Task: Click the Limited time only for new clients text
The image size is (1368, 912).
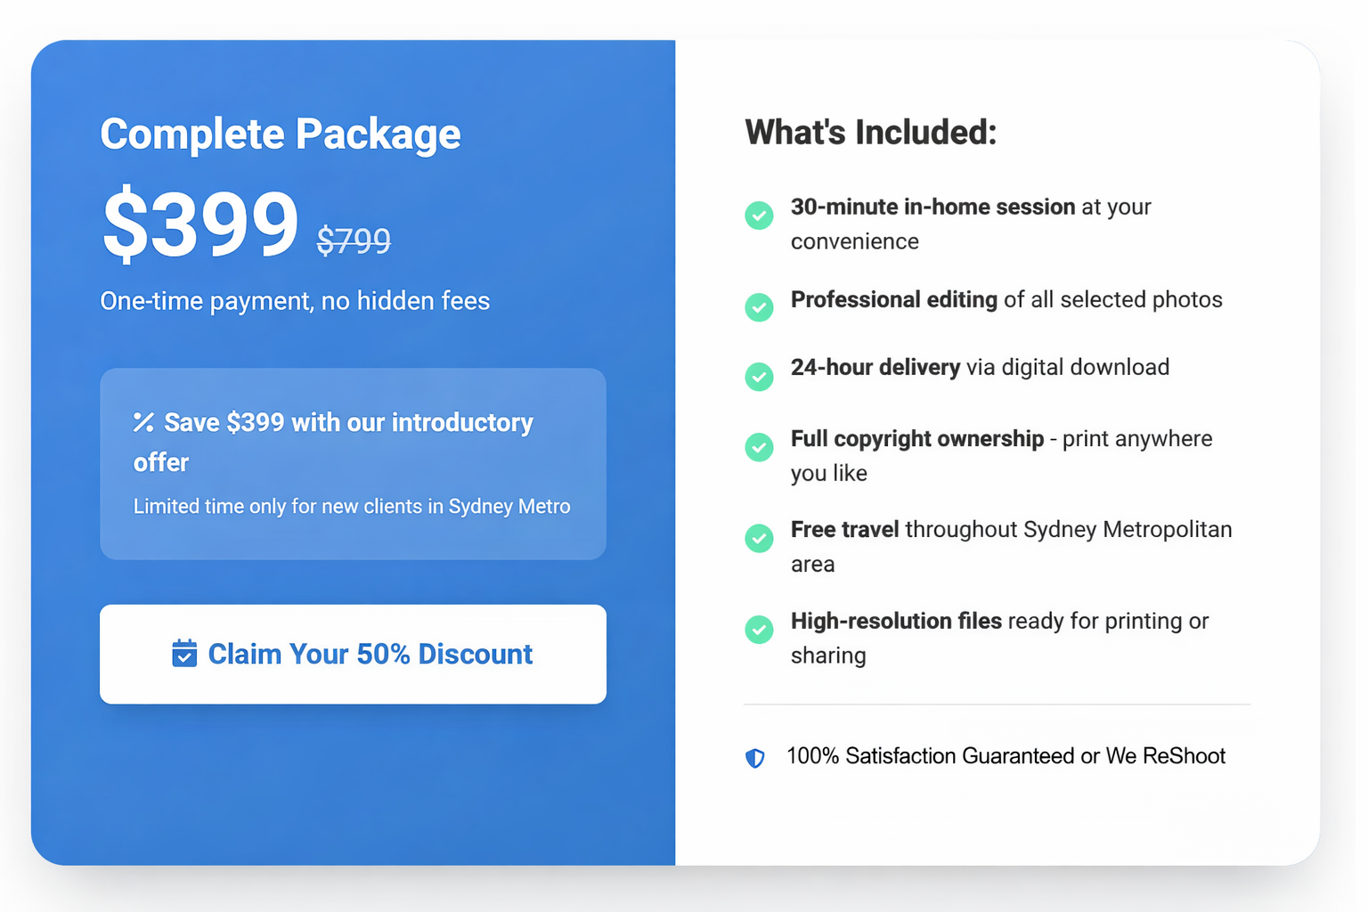Action: pos(352,507)
